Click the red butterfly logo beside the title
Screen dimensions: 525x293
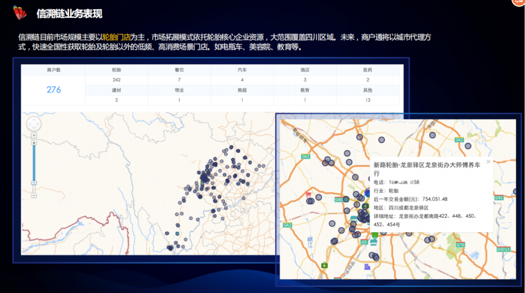[19, 13]
